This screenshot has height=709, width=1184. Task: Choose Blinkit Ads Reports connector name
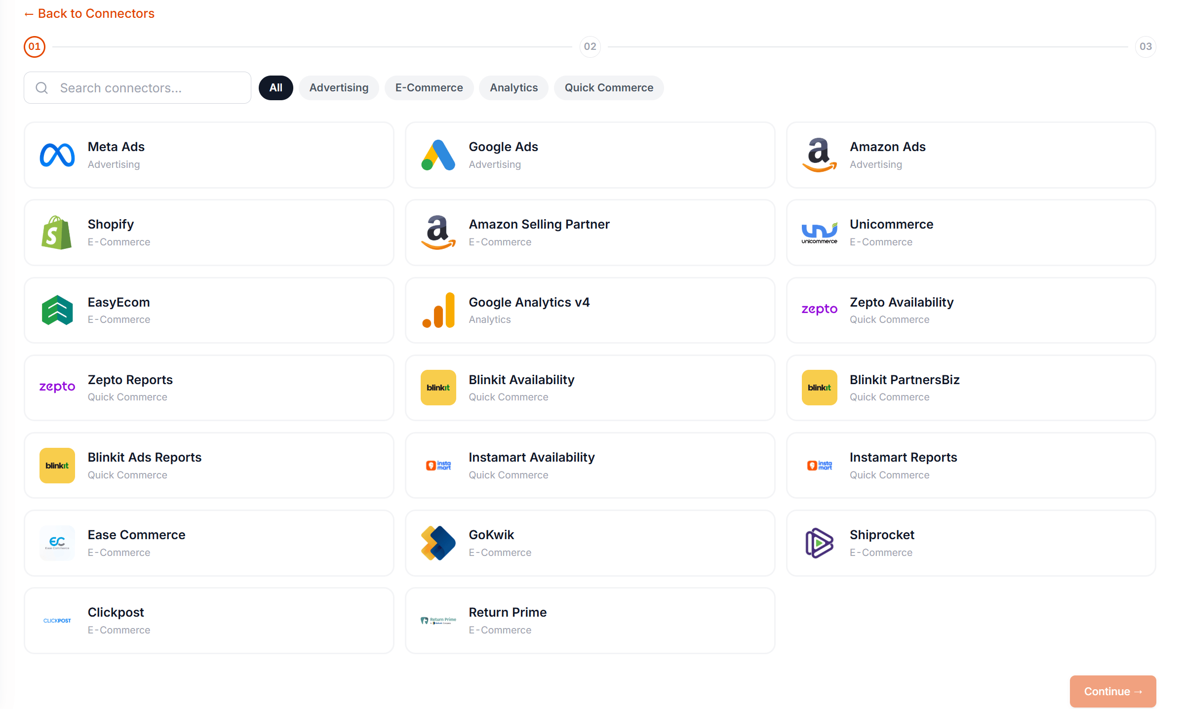click(x=145, y=457)
